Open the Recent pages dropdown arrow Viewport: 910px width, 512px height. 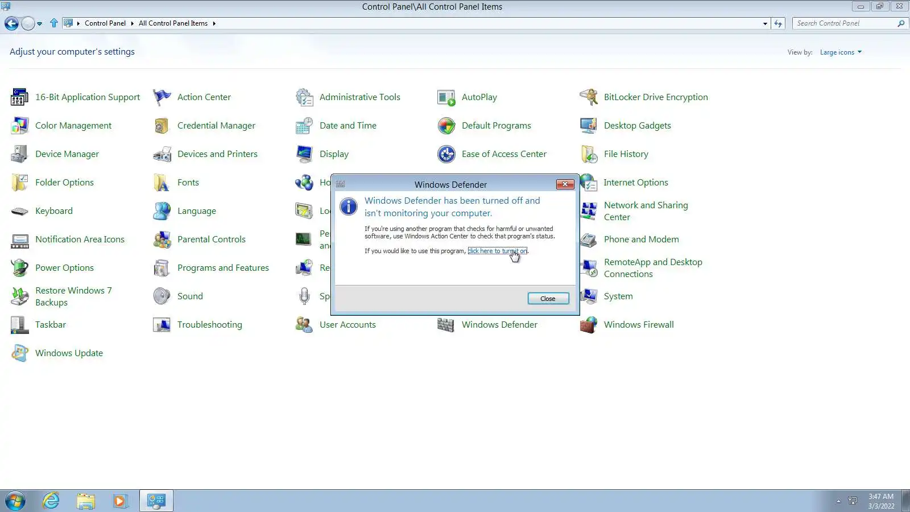(x=40, y=24)
